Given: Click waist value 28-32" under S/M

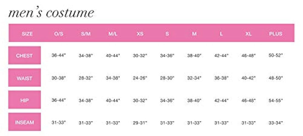Looking at the screenshot, I should (x=86, y=78).
